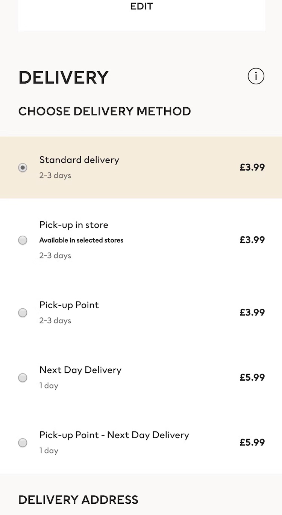Open the delivery information icon
282x515 pixels.
[x=256, y=76]
